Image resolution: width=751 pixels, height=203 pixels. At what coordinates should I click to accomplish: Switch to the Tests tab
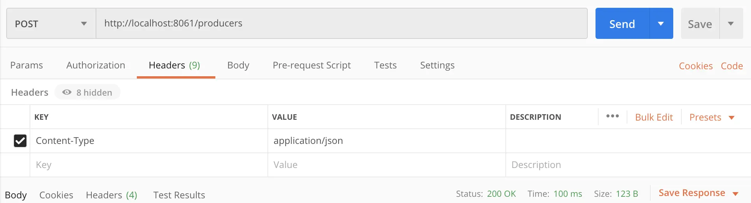(385, 65)
